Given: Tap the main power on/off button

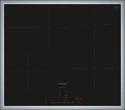Looking at the screenshot, I should point(45,102).
